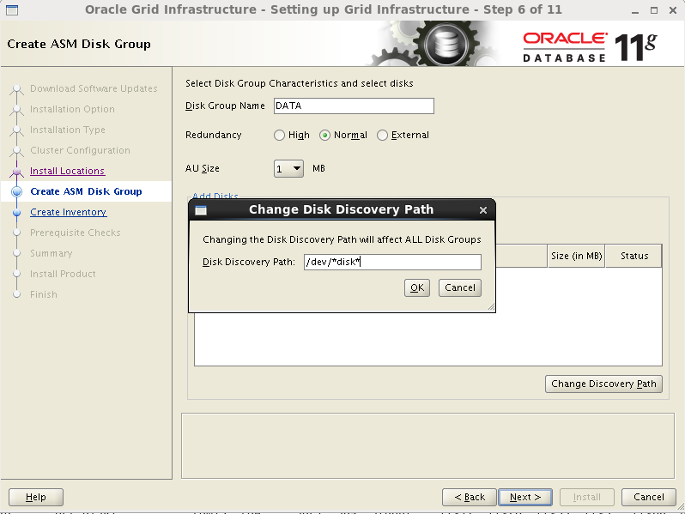Select Create ASM Disk Group step
The image size is (685, 514).
click(86, 191)
